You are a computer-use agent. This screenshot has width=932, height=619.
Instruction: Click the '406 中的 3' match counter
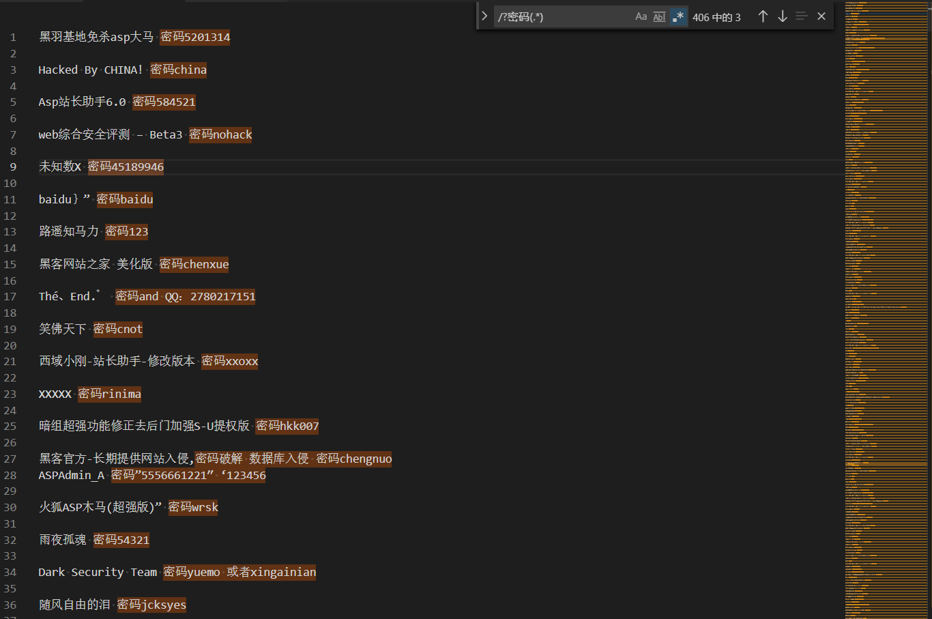click(716, 17)
